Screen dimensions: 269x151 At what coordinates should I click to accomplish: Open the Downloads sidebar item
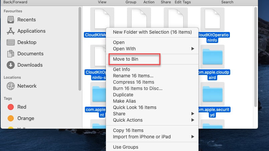click(25, 65)
